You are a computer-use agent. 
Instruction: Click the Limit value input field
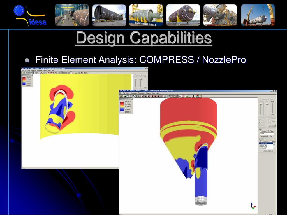pos(267,134)
